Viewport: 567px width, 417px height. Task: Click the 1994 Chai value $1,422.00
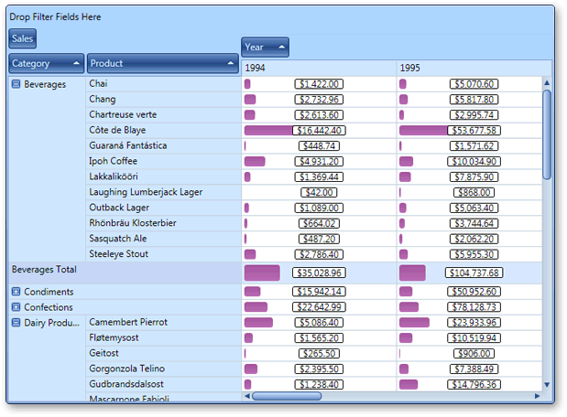[319, 84]
